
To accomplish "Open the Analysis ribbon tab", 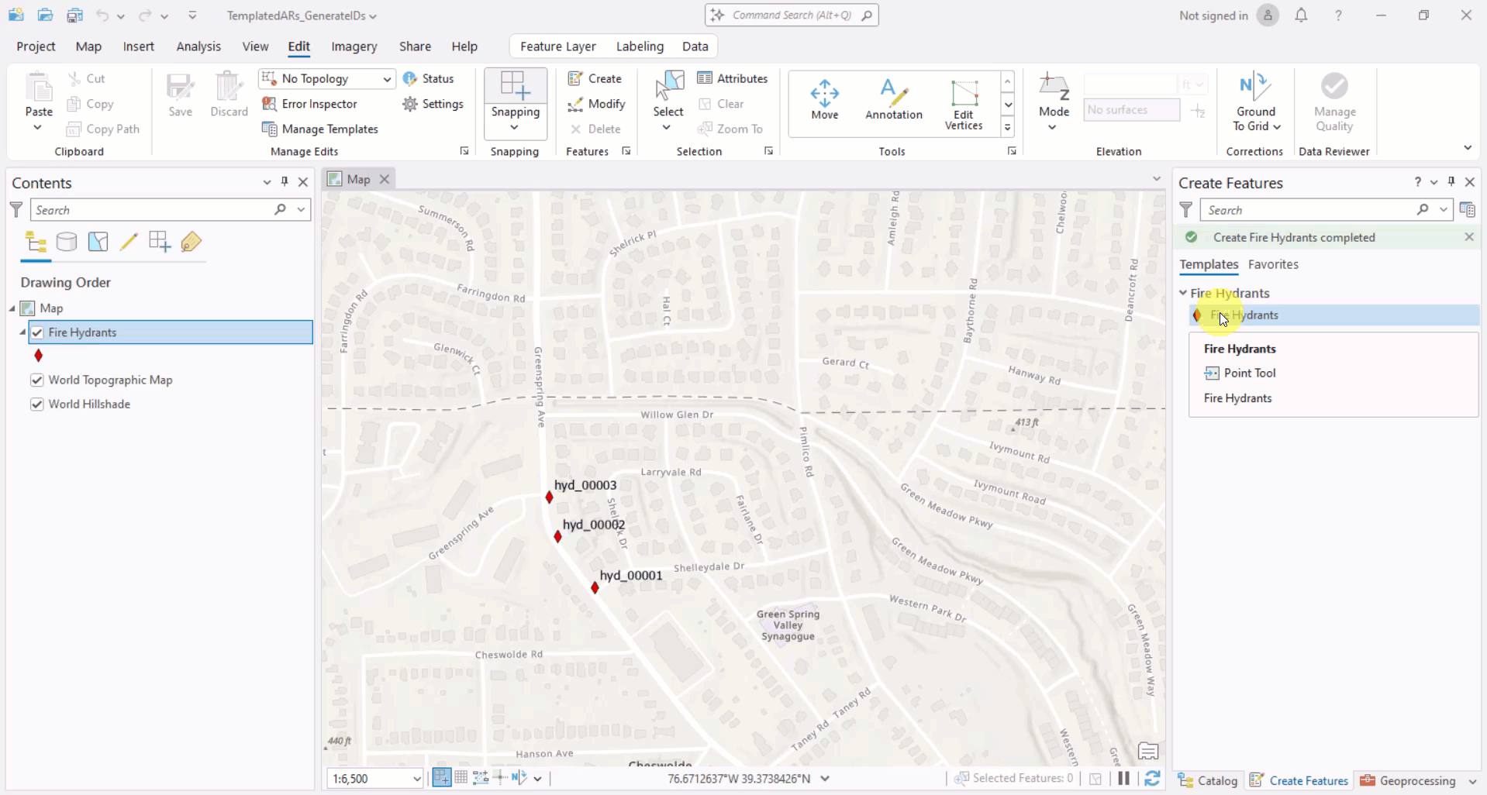I will tap(198, 46).
